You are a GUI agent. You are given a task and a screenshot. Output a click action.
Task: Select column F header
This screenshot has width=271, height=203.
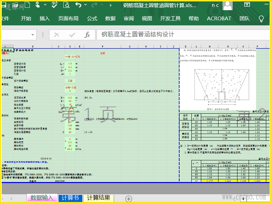tap(103, 46)
